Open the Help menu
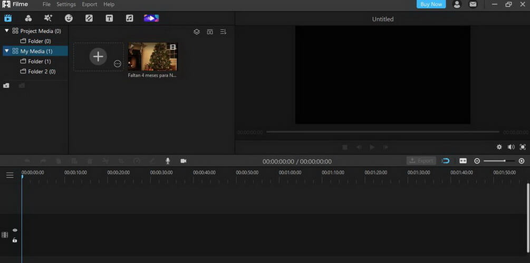The width and height of the screenshot is (530, 263). pos(109,4)
